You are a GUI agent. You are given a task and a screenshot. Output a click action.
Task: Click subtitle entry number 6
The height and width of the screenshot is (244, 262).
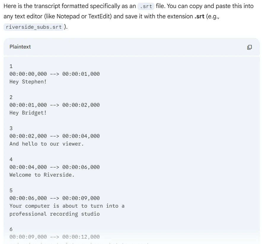point(11,229)
